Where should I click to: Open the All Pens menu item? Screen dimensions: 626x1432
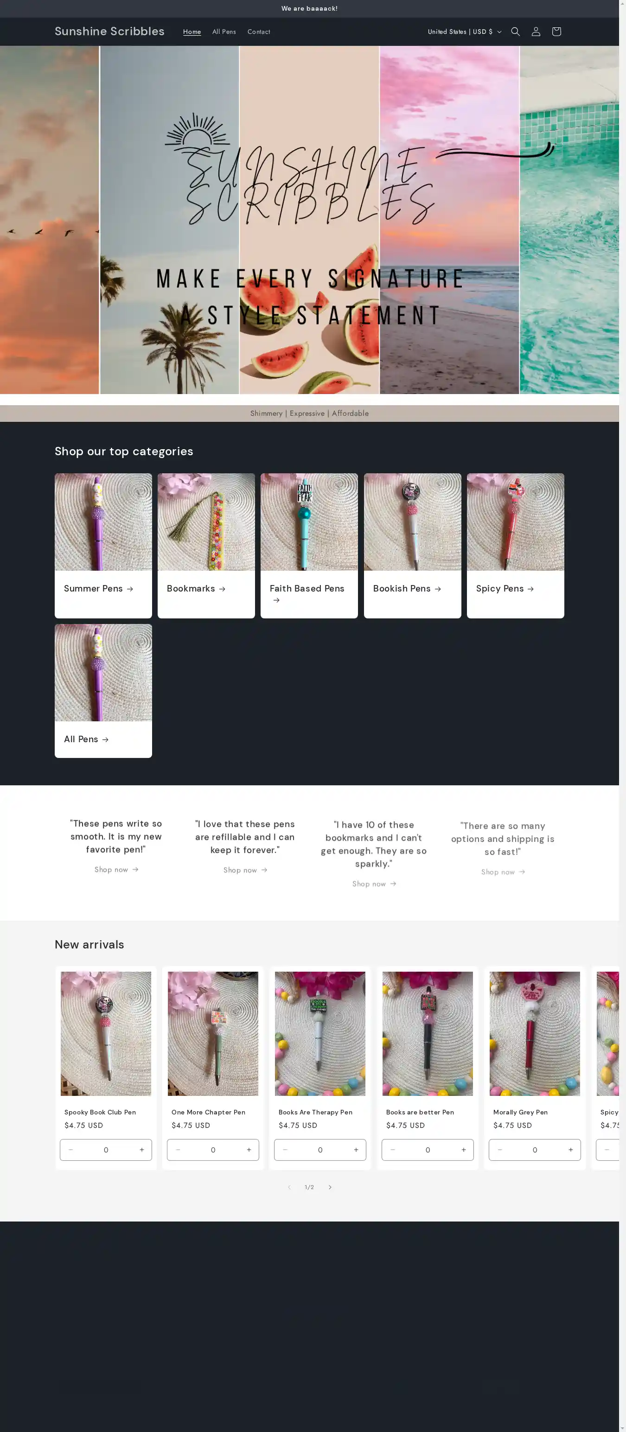[x=224, y=32]
